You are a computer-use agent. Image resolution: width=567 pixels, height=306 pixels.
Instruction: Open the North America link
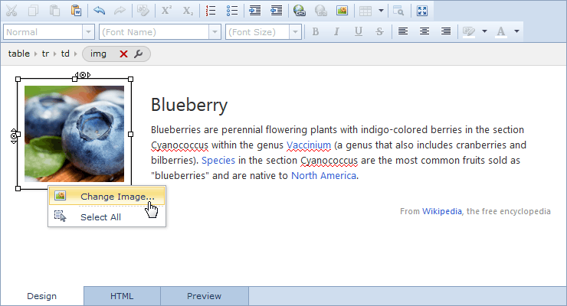point(323,175)
